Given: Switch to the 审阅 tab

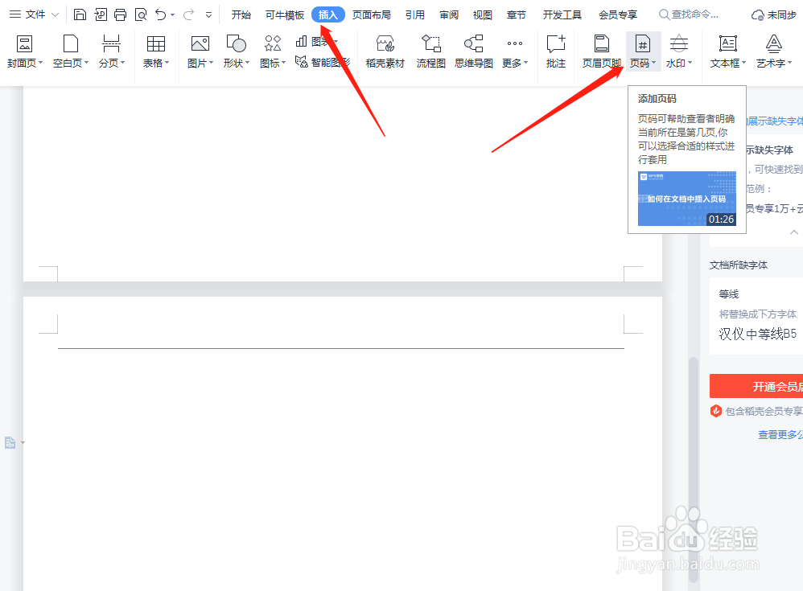Looking at the screenshot, I should click(449, 14).
